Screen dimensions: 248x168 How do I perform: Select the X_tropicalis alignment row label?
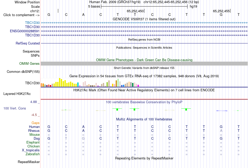coord(31,150)
